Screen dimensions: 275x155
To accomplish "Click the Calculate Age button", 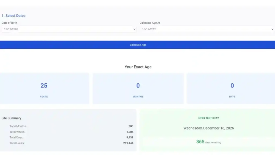I will pyautogui.click(x=138, y=45).
